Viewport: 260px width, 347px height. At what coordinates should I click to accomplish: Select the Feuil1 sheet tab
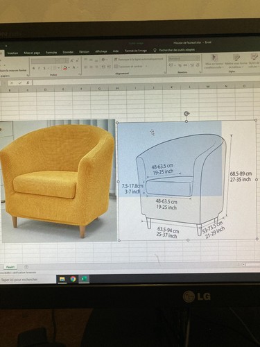pyautogui.click(x=10, y=267)
